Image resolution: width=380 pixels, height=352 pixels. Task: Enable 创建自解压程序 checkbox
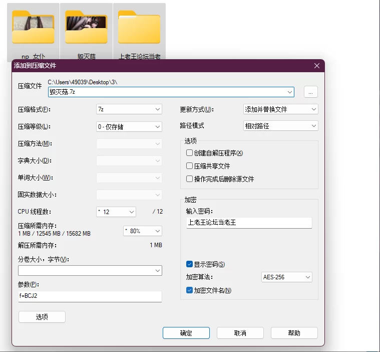pyautogui.click(x=189, y=153)
